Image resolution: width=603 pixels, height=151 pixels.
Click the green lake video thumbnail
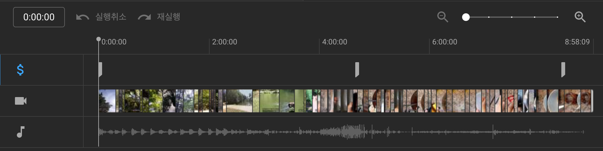269,101
